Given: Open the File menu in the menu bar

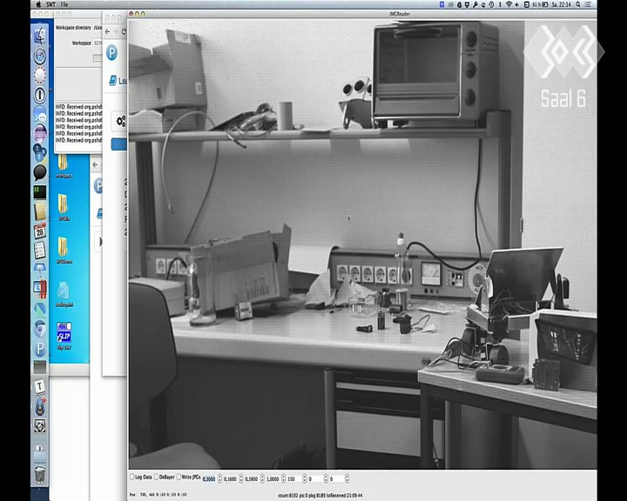Looking at the screenshot, I should 64,5.
